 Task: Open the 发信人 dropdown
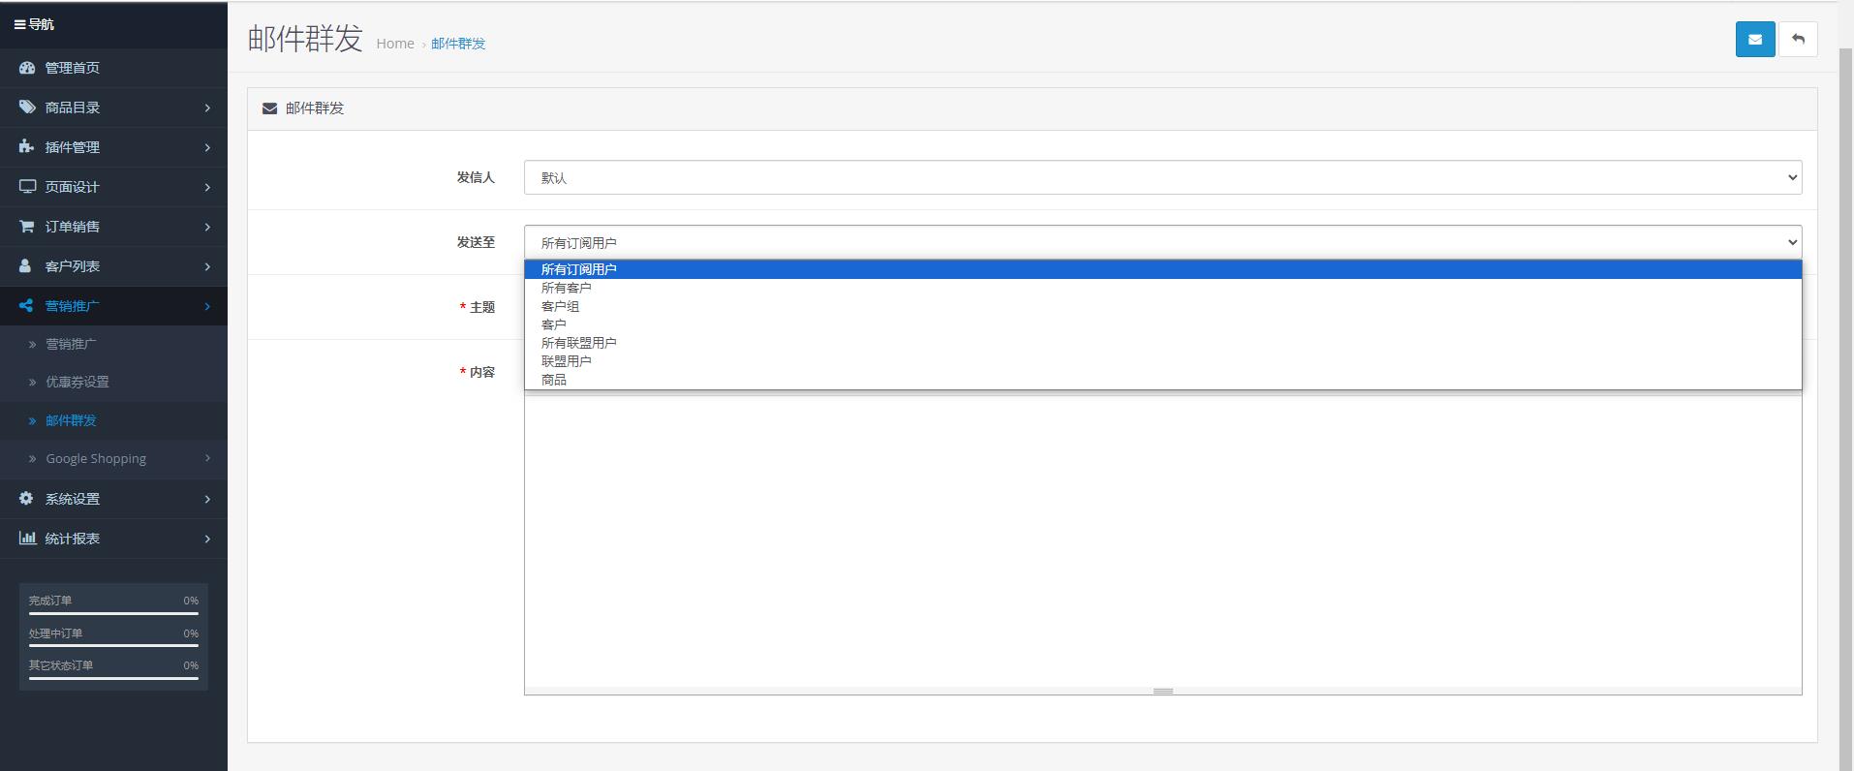coord(1162,177)
